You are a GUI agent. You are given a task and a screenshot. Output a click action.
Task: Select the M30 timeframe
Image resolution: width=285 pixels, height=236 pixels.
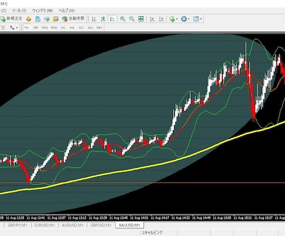pyautogui.click(x=54, y=27)
